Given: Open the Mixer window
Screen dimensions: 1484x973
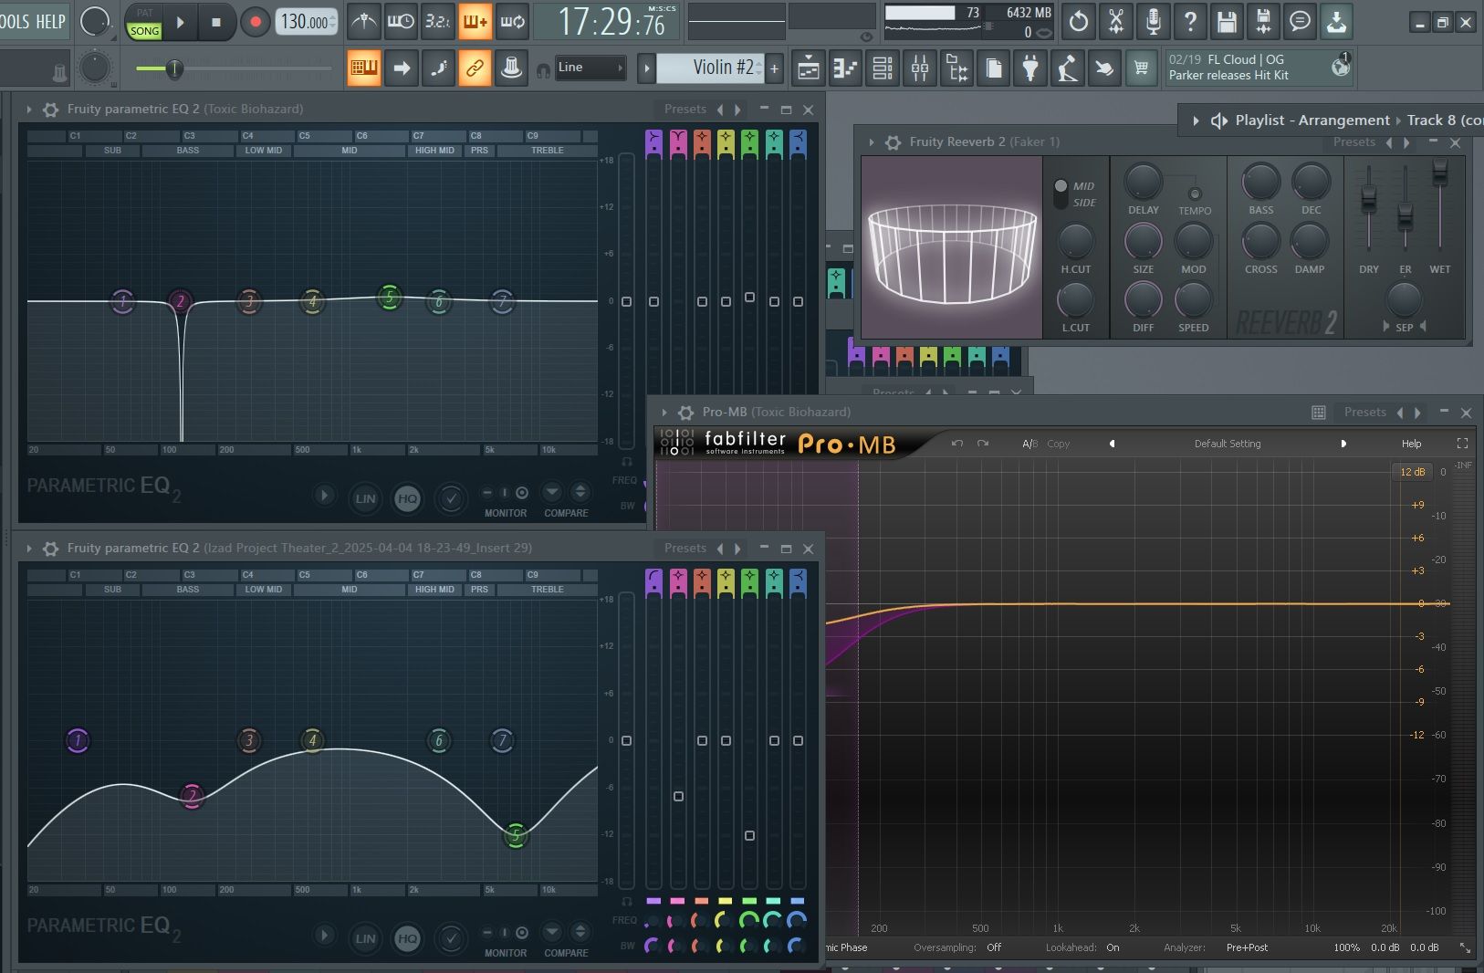Looking at the screenshot, I should click(920, 68).
